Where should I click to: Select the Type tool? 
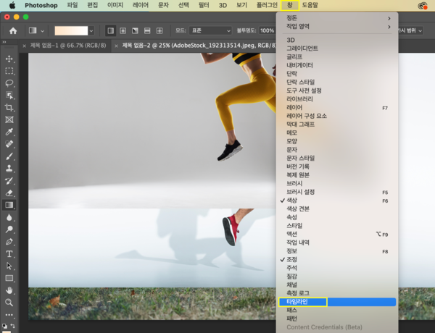pyautogui.click(x=9, y=254)
